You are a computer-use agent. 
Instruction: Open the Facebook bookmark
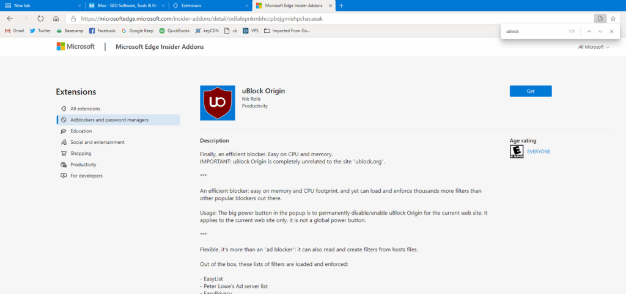tap(102, 30)
